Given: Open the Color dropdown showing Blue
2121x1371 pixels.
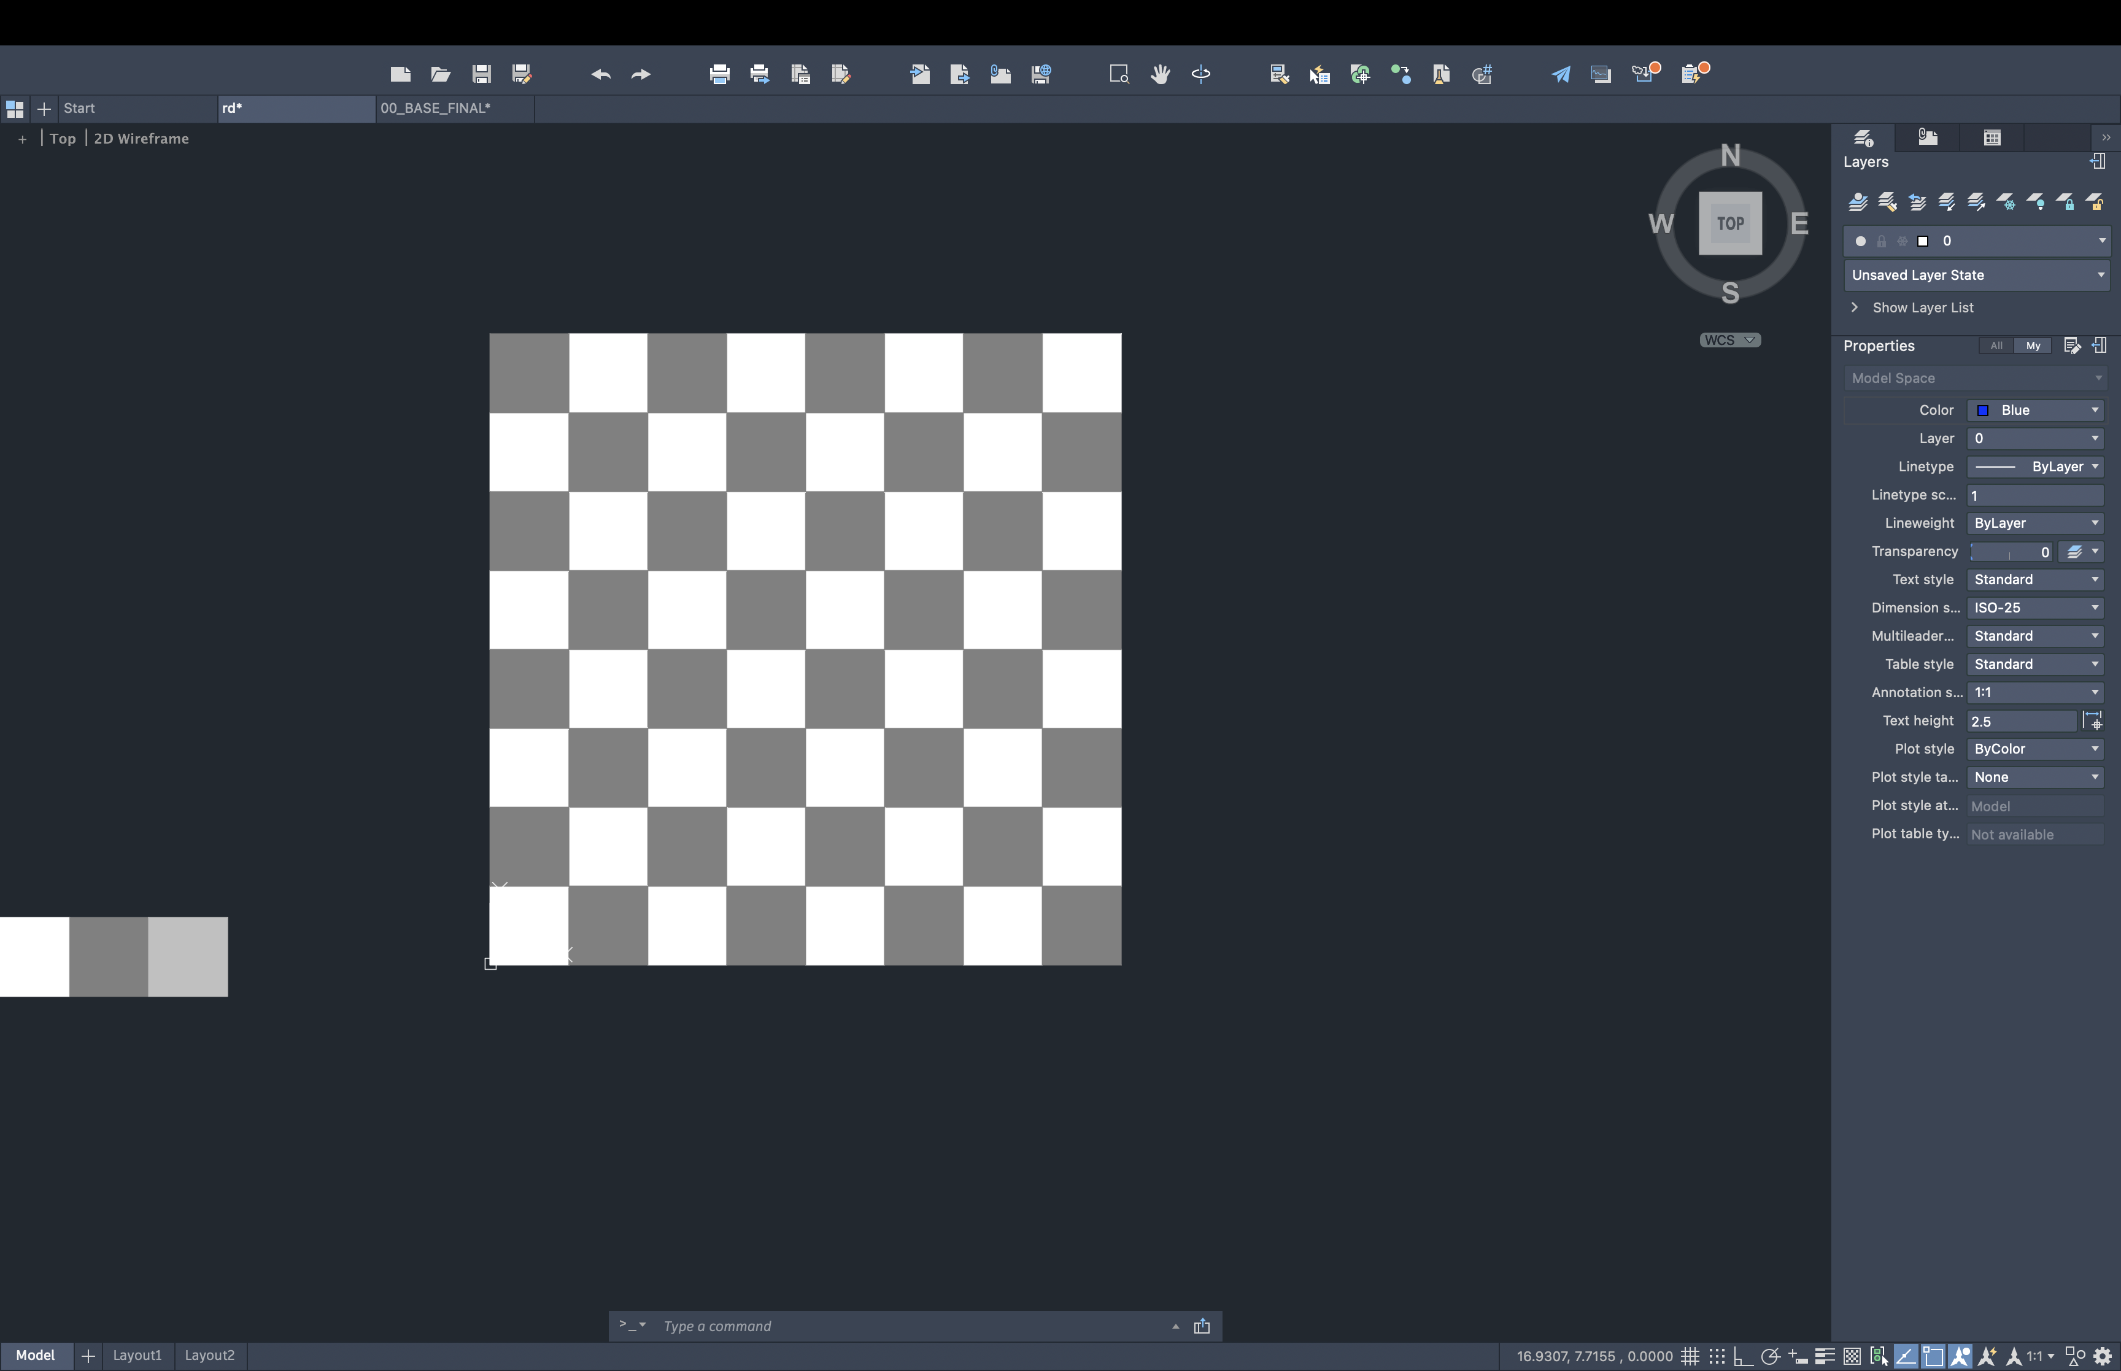Looking at the screenshot, I should pyautogui.click(x=2036, y=411).
